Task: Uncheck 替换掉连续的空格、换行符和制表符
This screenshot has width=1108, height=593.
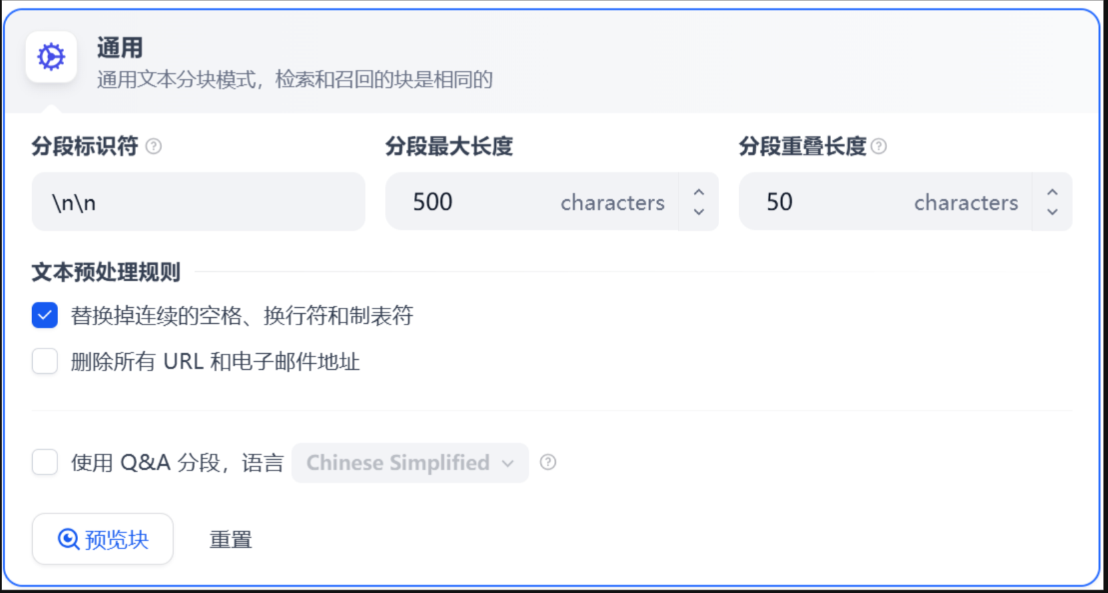Action: pyautogui.click(x=45, y=315)
